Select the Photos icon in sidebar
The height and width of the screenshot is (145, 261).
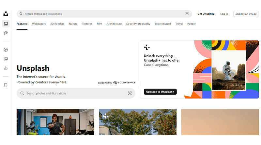tap(6, 24)
